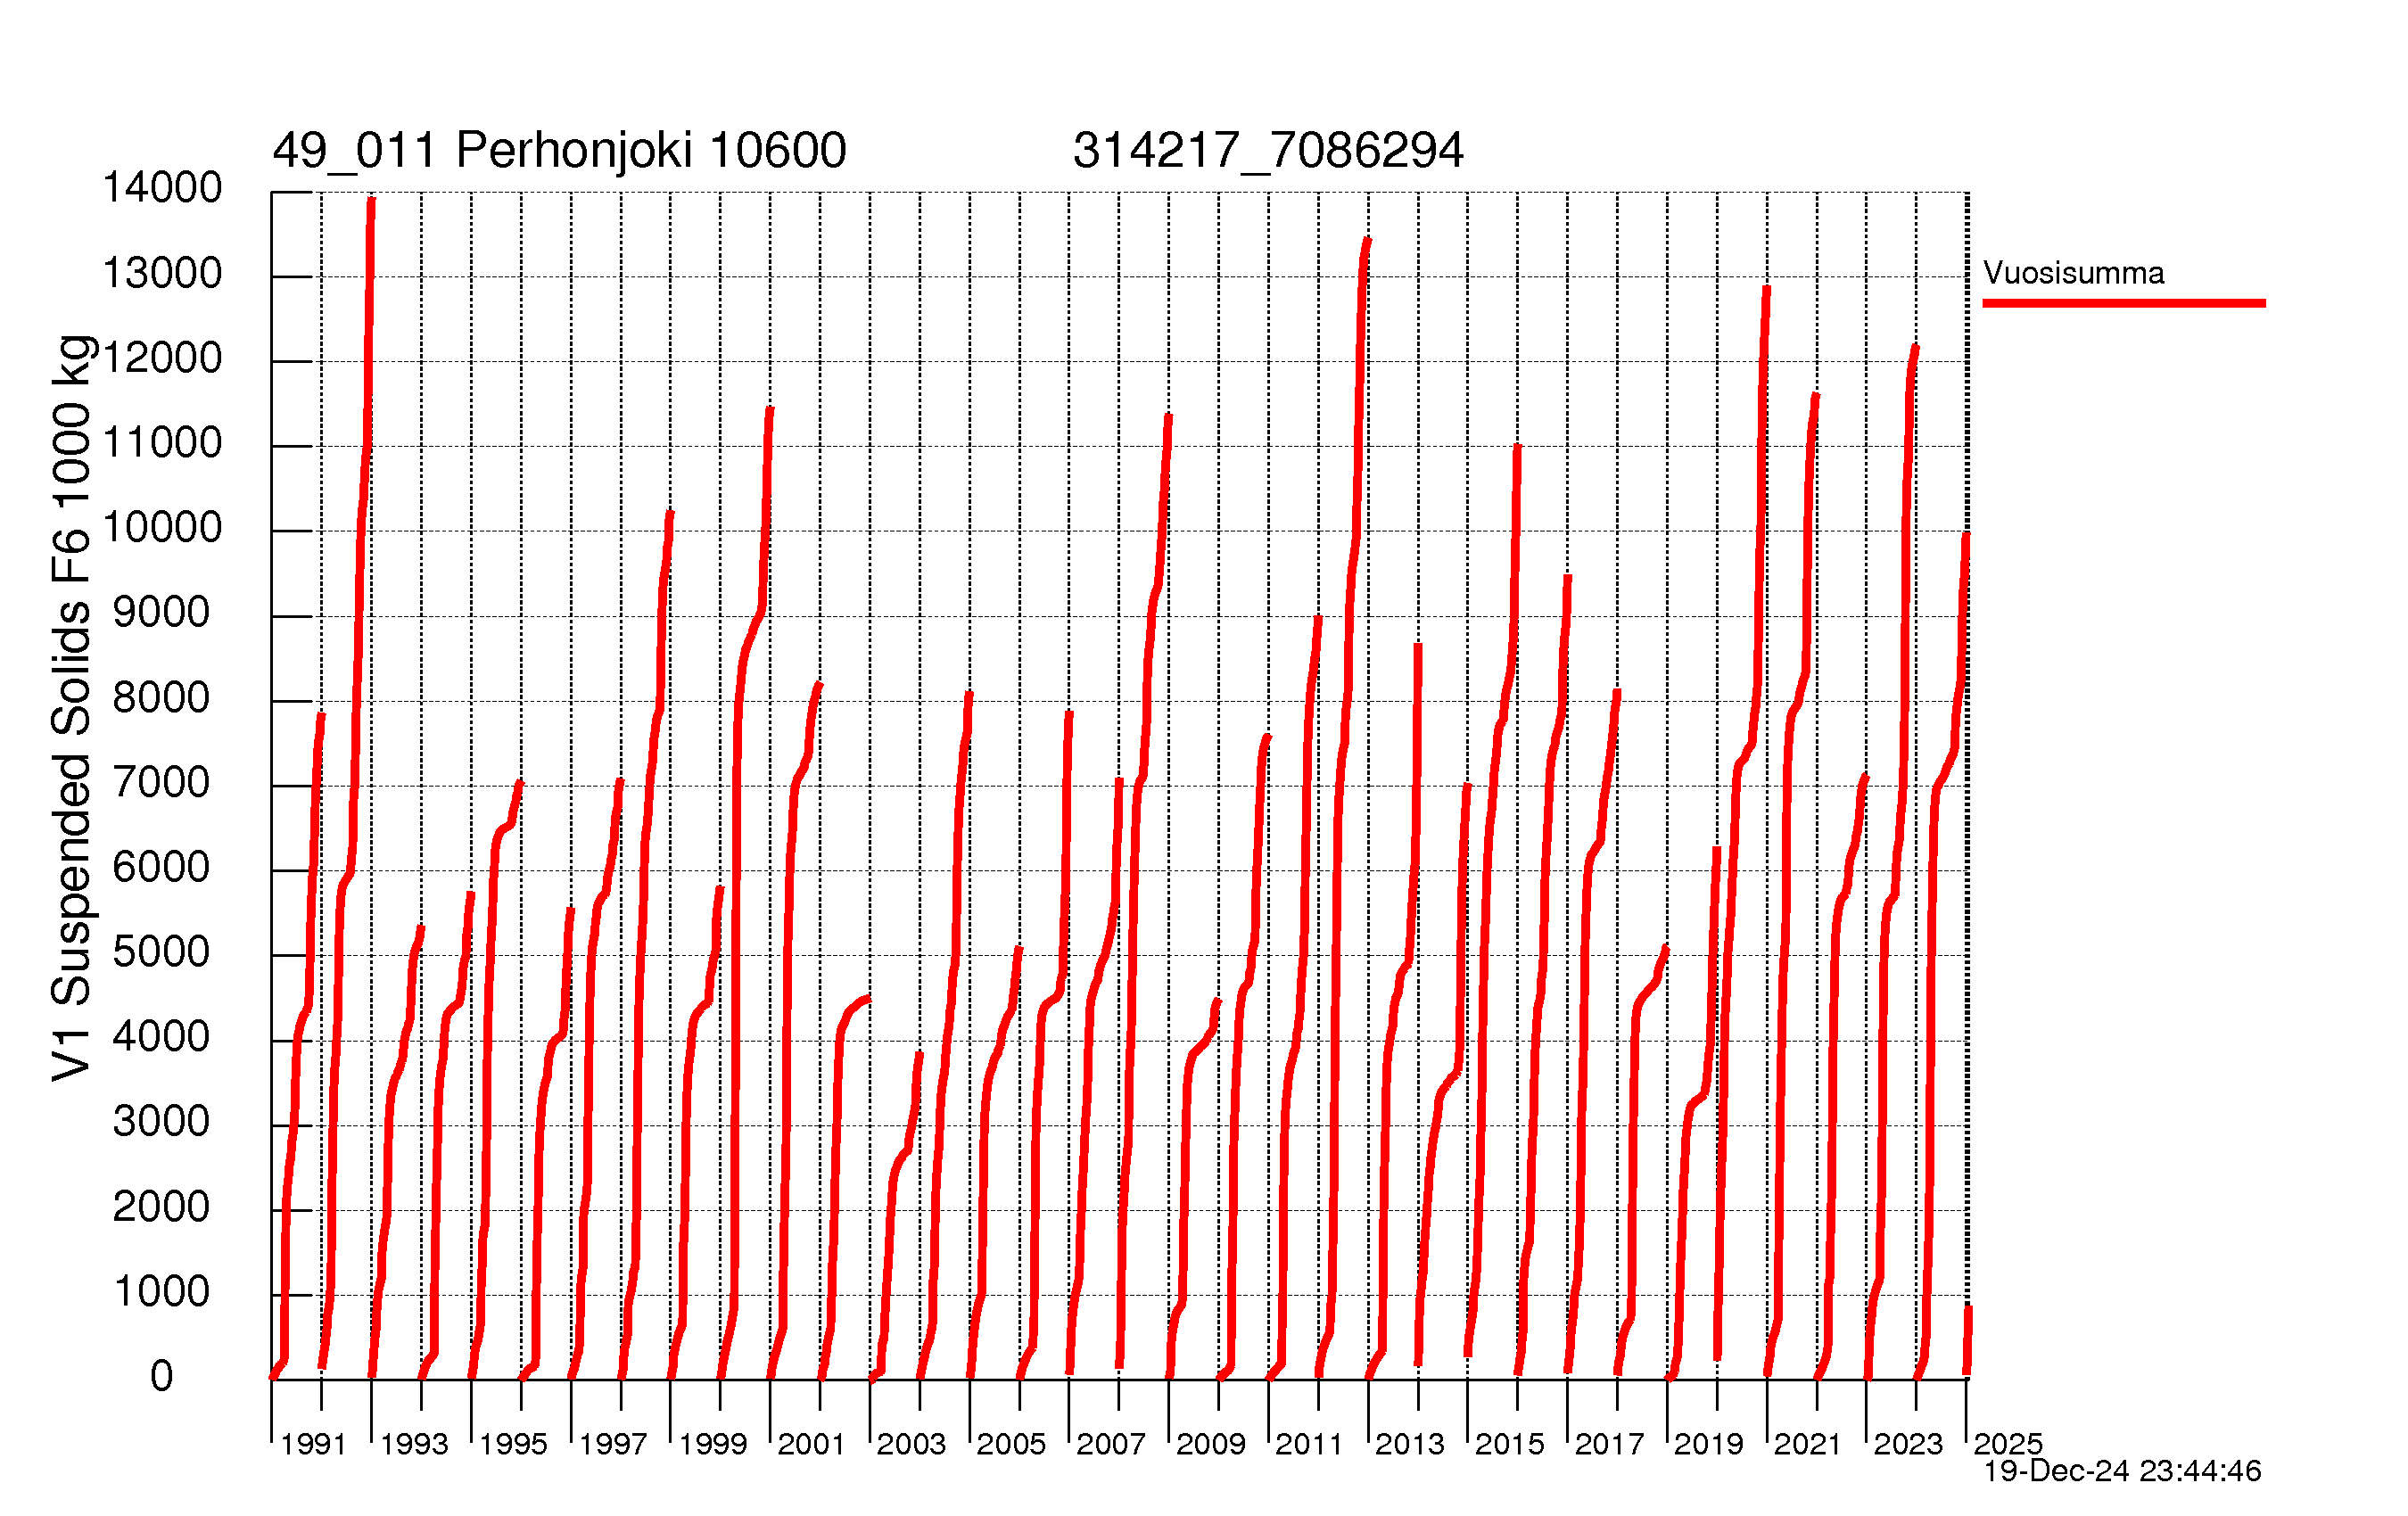Click x-axis year label 1997
This screenshot has height=1516, width=2408.
[x=613, y=1444]
